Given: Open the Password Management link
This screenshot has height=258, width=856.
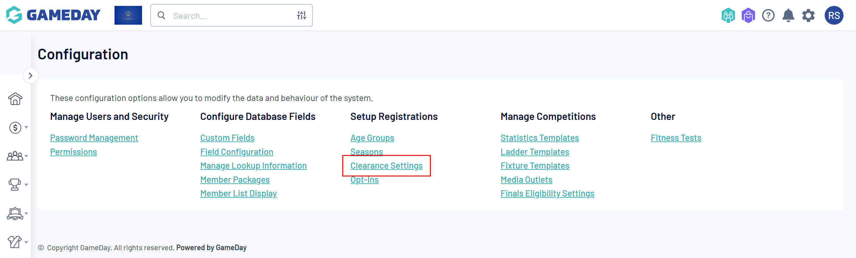Looking at the screenshot, I should point(94,138).
